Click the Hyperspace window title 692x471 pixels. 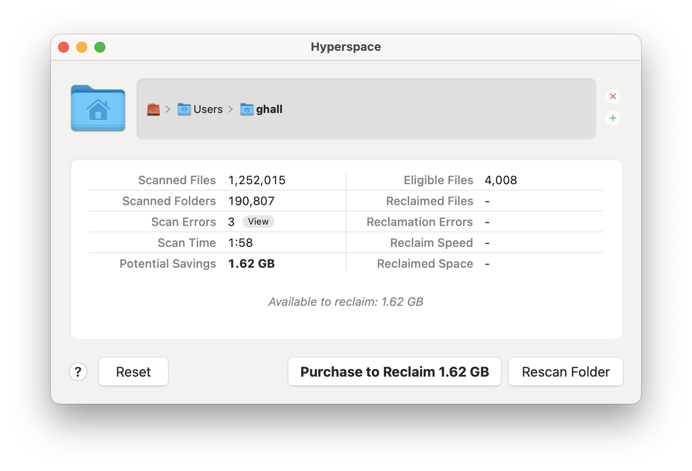click(x=346, y=47)
